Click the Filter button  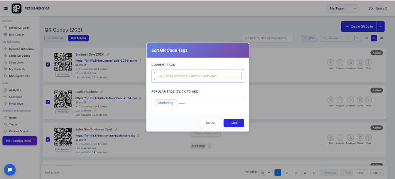[309, 38]
